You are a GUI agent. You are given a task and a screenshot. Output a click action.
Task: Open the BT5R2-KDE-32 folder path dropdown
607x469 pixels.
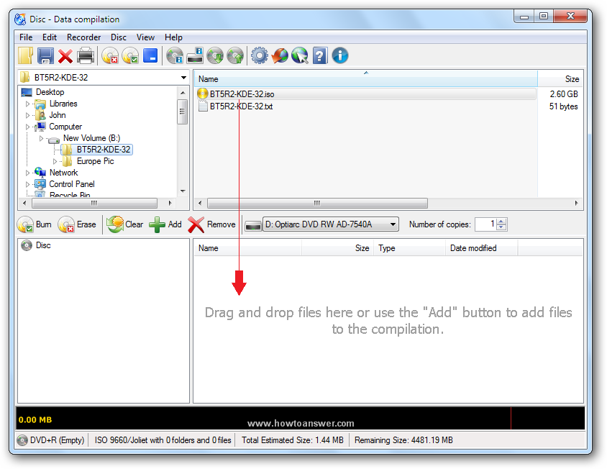183,78
